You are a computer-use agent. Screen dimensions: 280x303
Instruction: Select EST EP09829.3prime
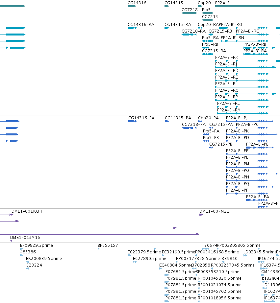coord(37,245)
